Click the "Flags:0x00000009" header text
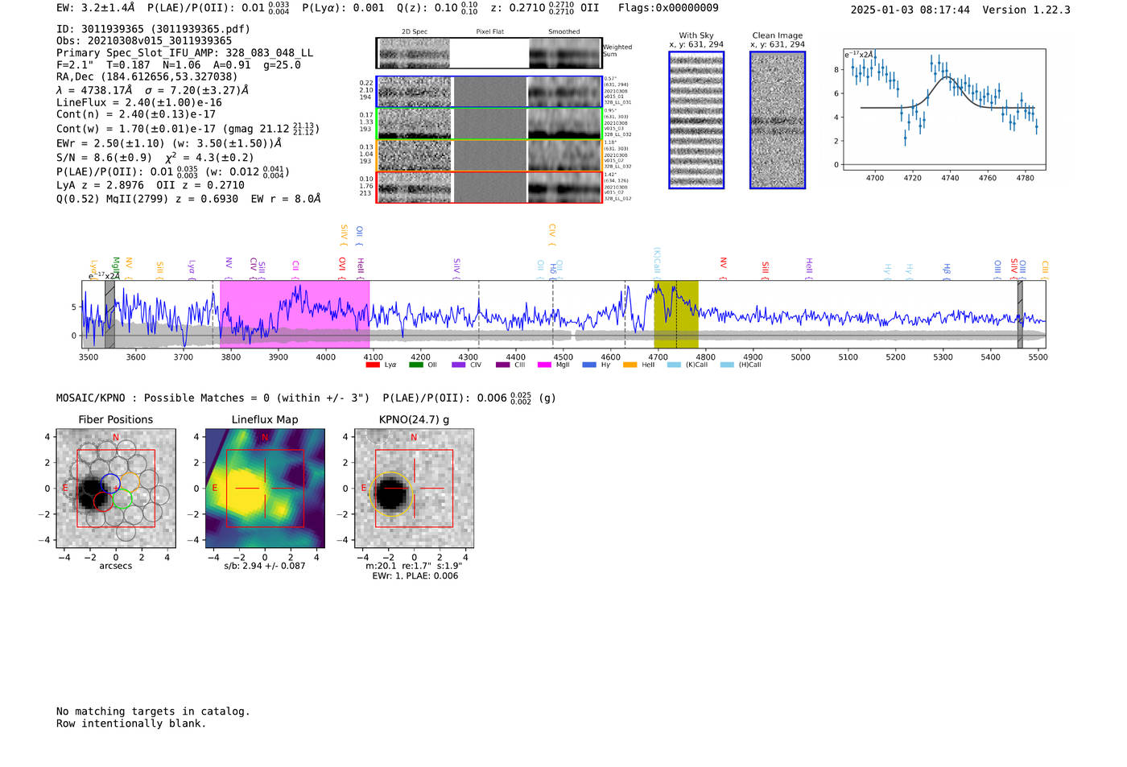Viewport: 1127px width, 767px height. tap(668, 8)
